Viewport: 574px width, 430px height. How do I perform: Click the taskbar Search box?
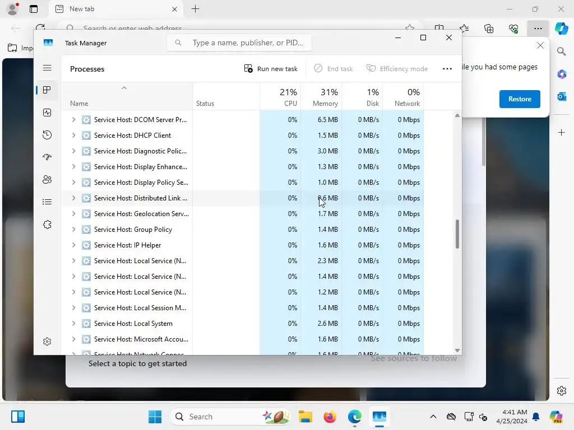(230, 417)
